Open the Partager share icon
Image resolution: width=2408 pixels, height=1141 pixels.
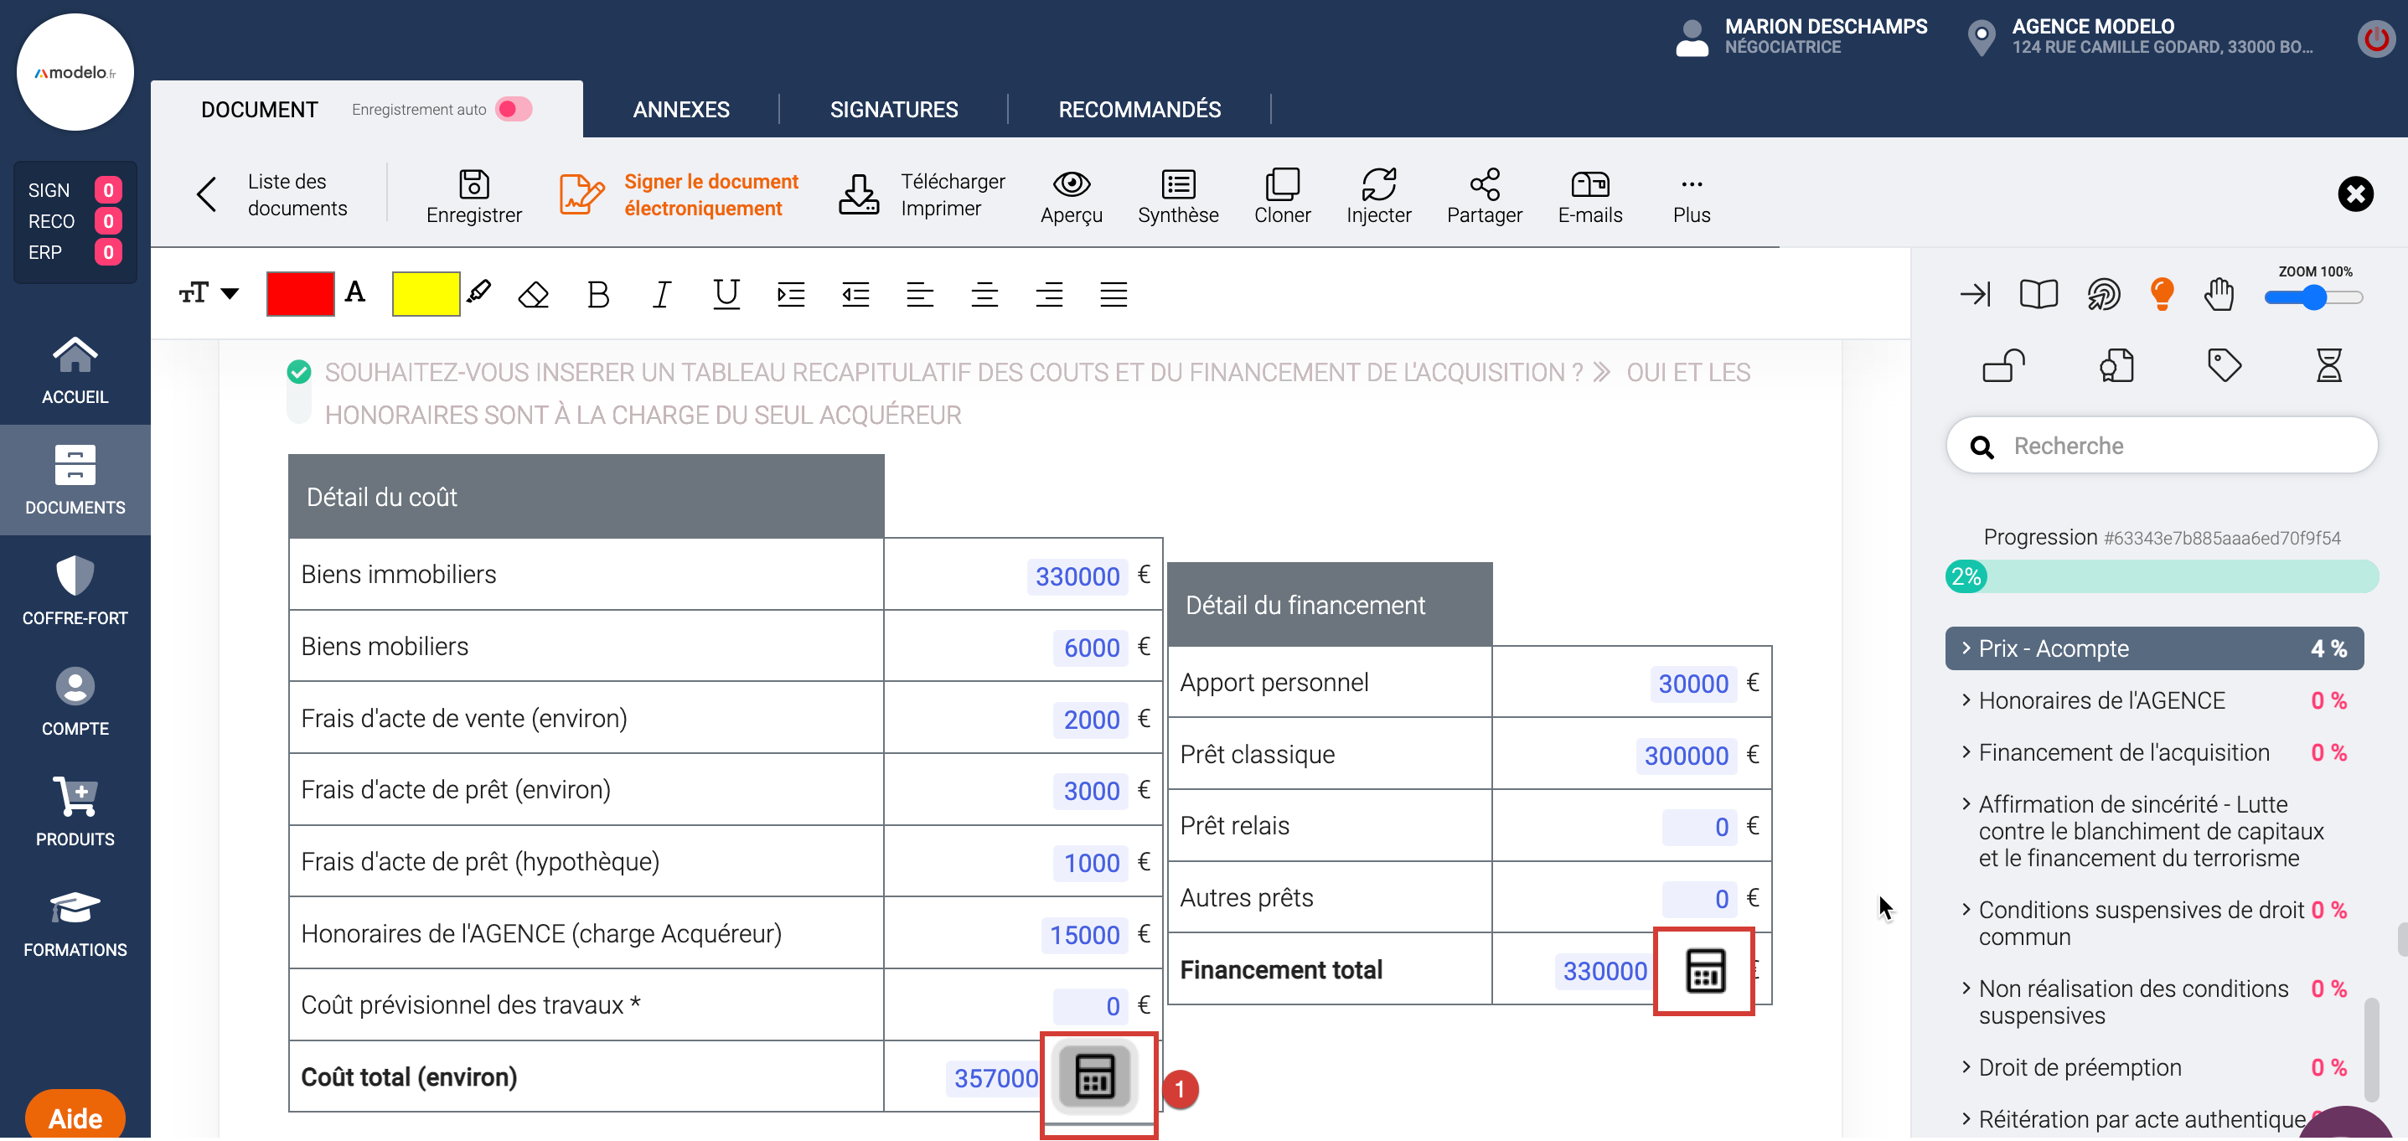(1484, 184)
